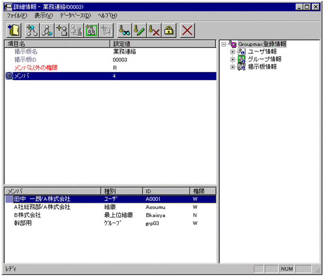
Task: Select the メンバ以外の権限 item row
Action: (x=36, y=67)
